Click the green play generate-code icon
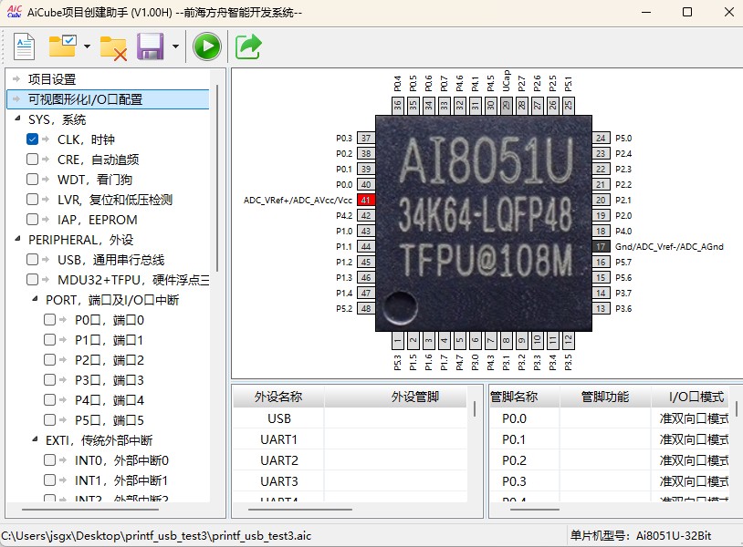 207,46
